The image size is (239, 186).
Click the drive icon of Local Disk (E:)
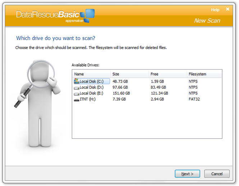point(77,94)
